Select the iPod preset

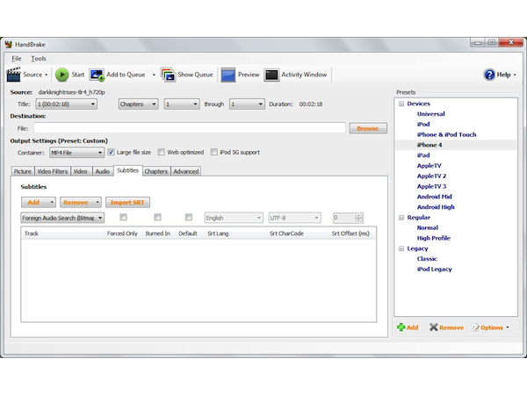pos(423,125)
